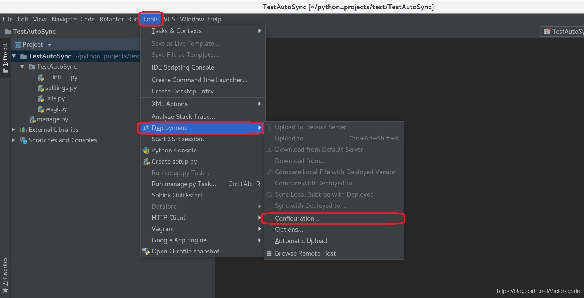The image size is (584, 298).
Task: Open Project view dropdown
Action: click(x=49, y=45)
